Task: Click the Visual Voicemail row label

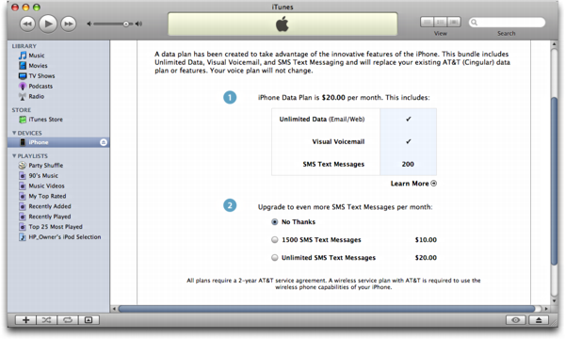Action: click(x=338, y=141)
